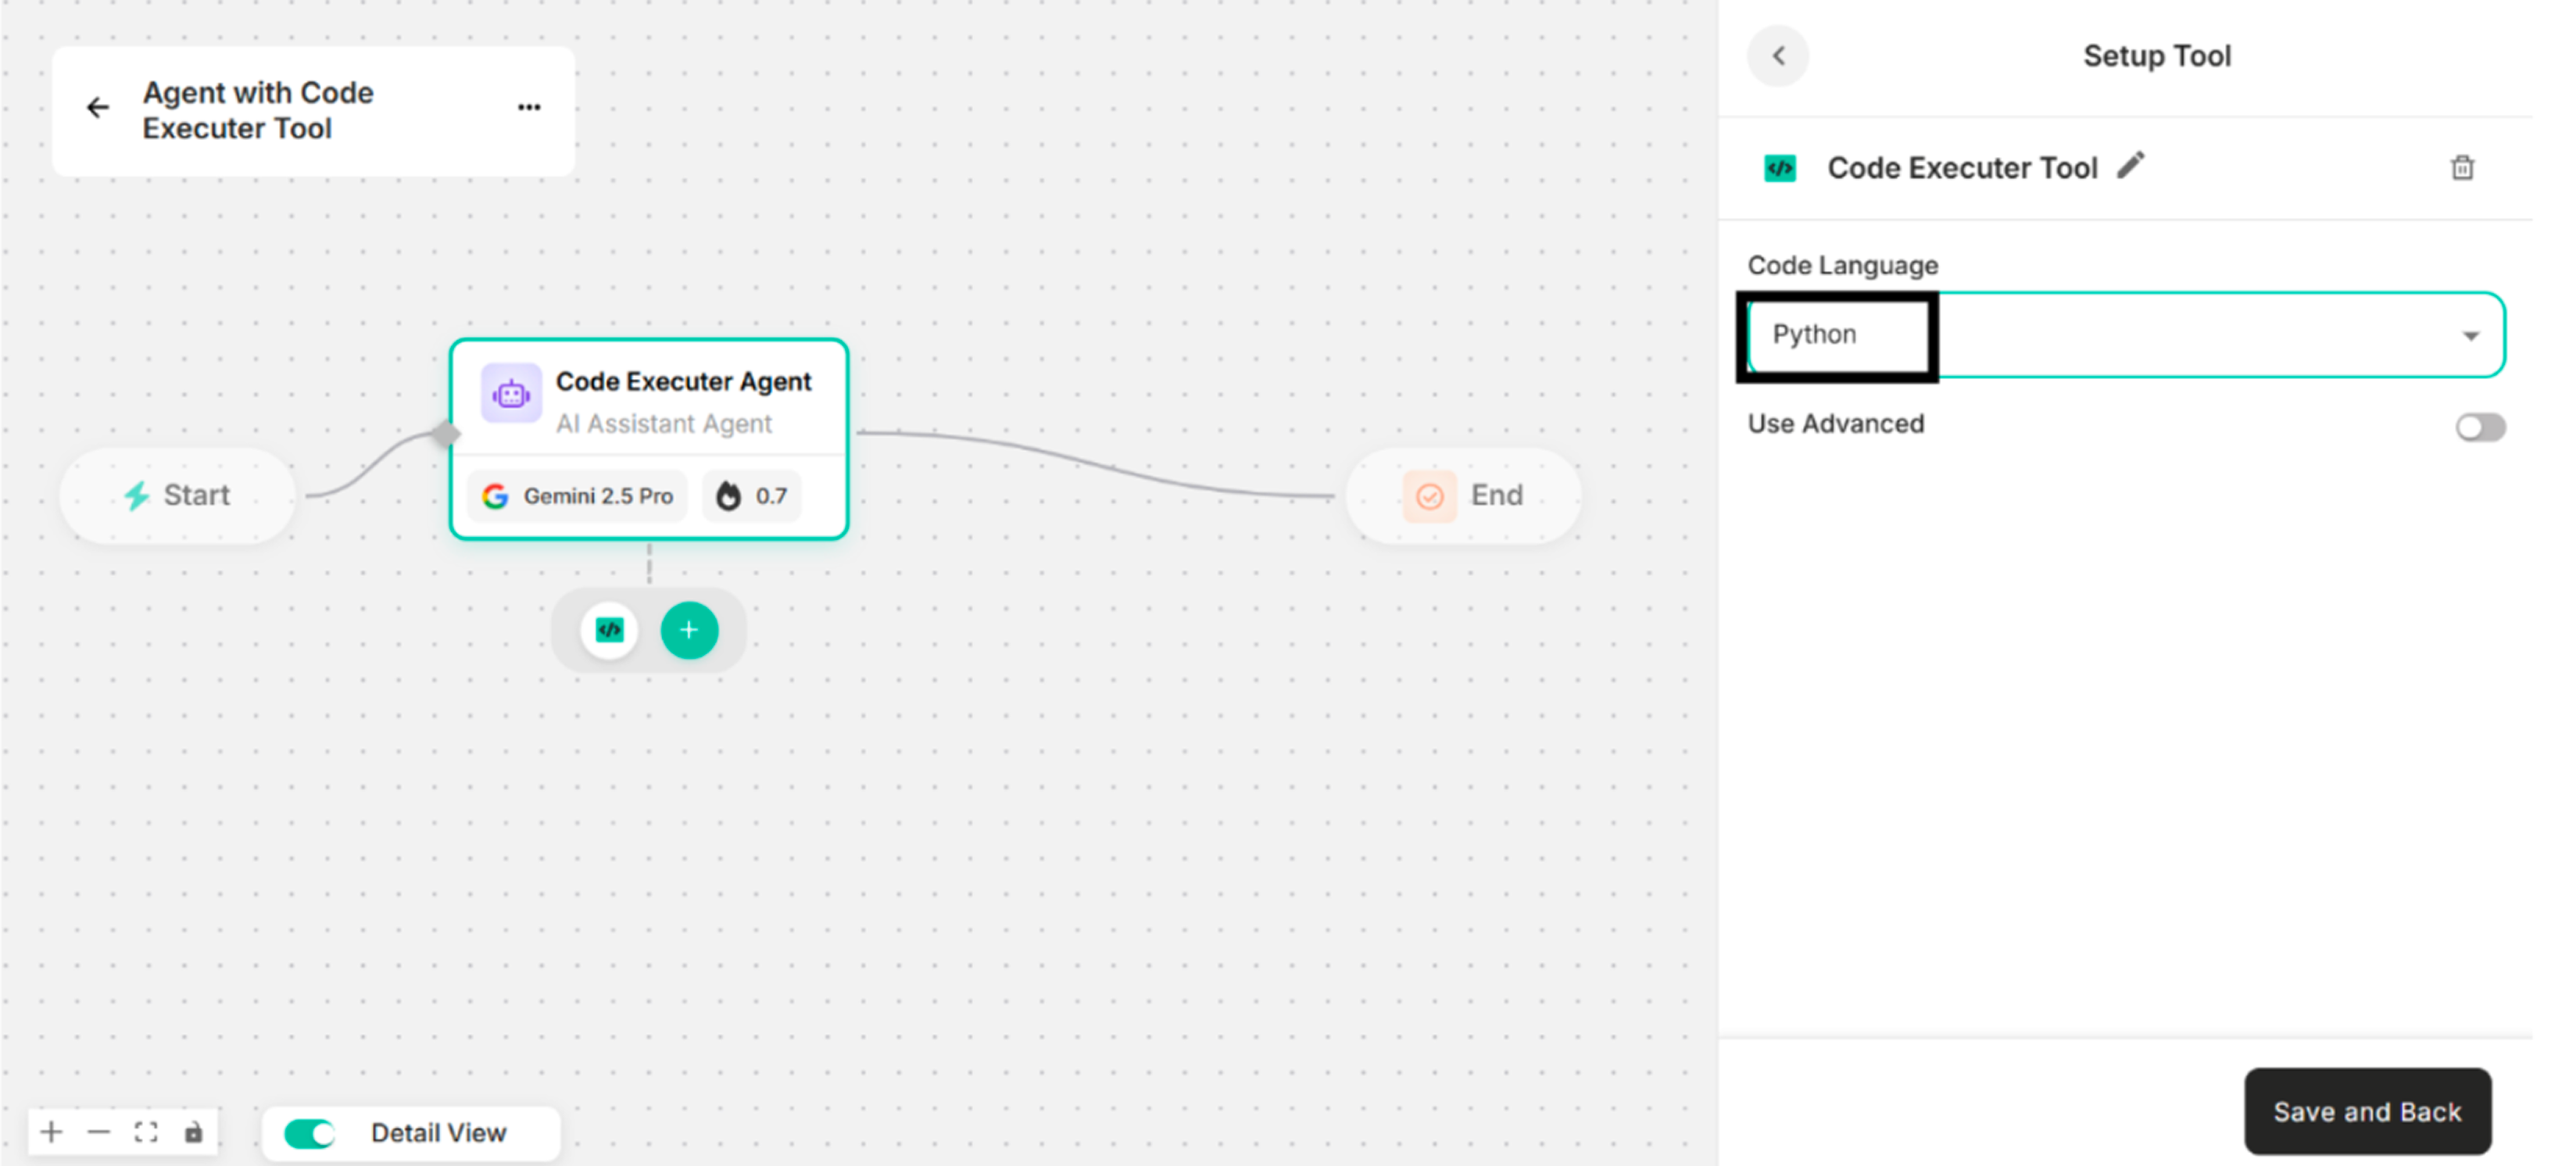Add a tool with green plus button
Screen dimensions: 2576x1166
689,630
